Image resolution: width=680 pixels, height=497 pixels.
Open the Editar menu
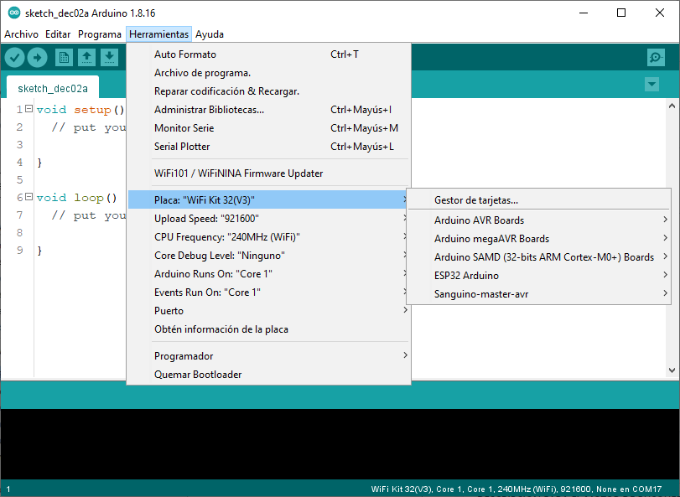pyautogui.click(x=58, y=34)
